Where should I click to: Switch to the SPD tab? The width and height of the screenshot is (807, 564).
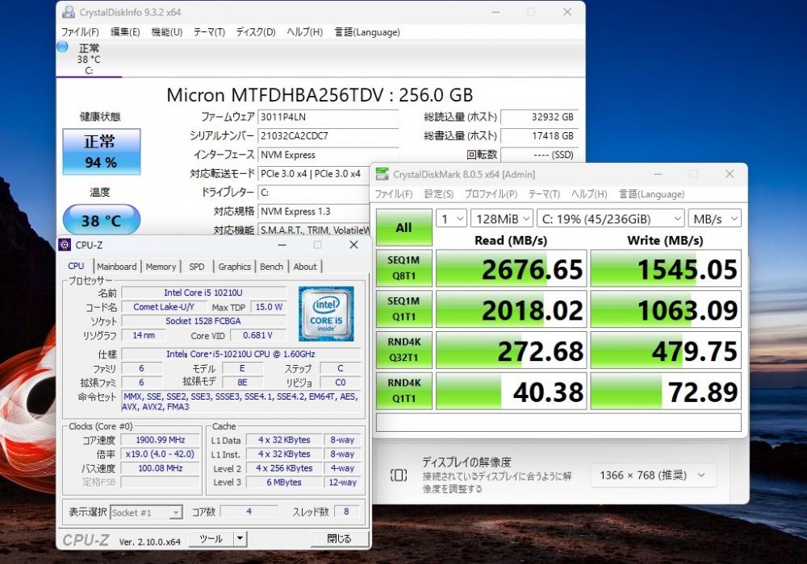[197, 267]
